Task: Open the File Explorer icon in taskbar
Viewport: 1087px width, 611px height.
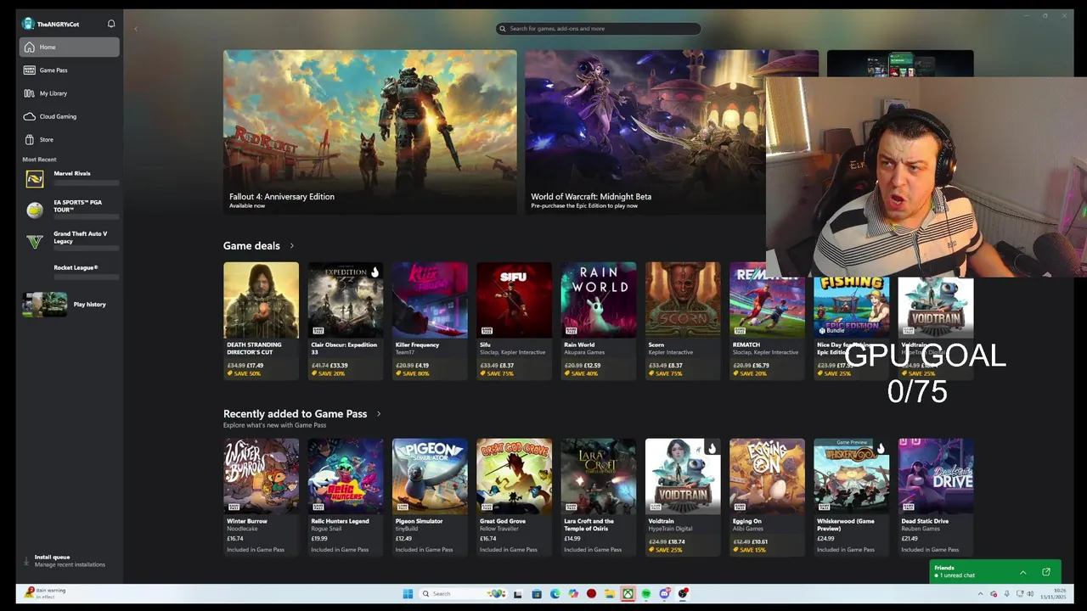Action: (x=610, y=594)
